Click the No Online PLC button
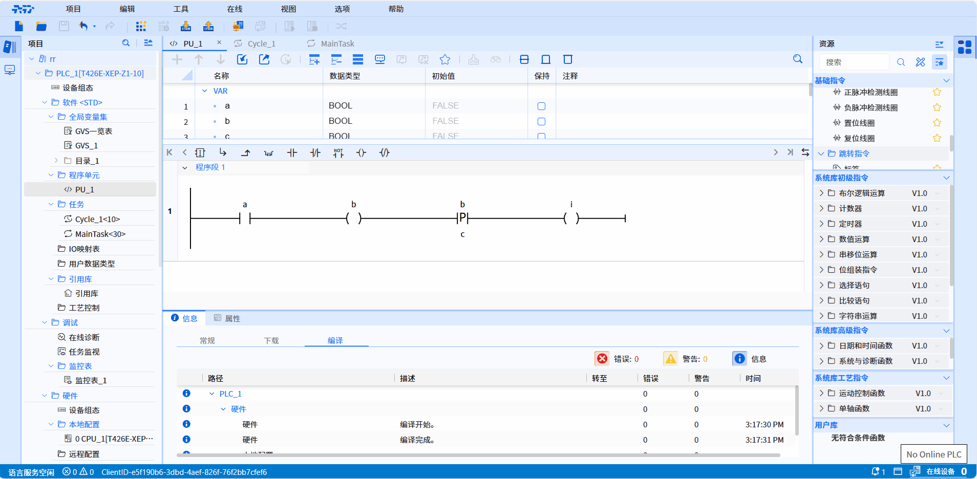This screenshot has width=977, height=479. click(933, 454)
